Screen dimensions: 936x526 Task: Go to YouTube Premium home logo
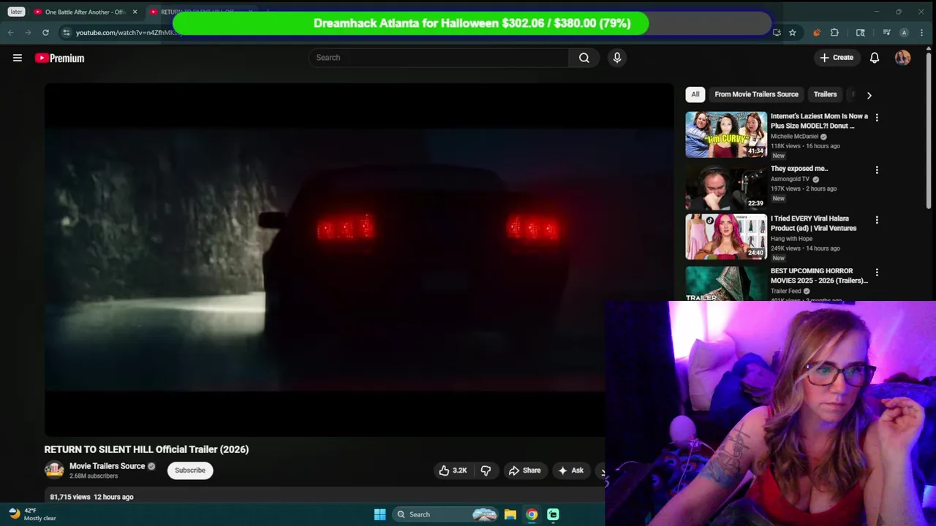[60, 58]
